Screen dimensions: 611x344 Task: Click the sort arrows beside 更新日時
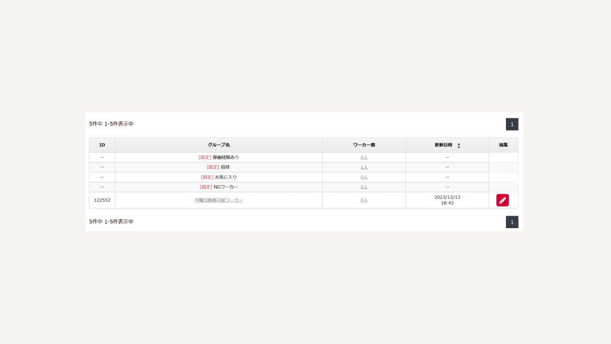pyautogui.click(x=459, y=146)
